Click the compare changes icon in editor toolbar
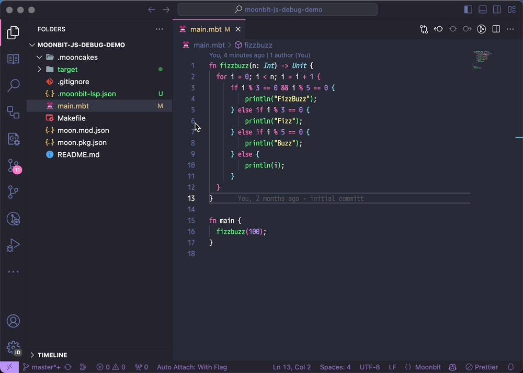 (424, 29)
